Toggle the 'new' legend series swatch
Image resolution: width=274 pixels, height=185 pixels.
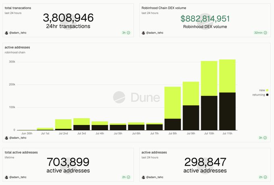point(267,90)
